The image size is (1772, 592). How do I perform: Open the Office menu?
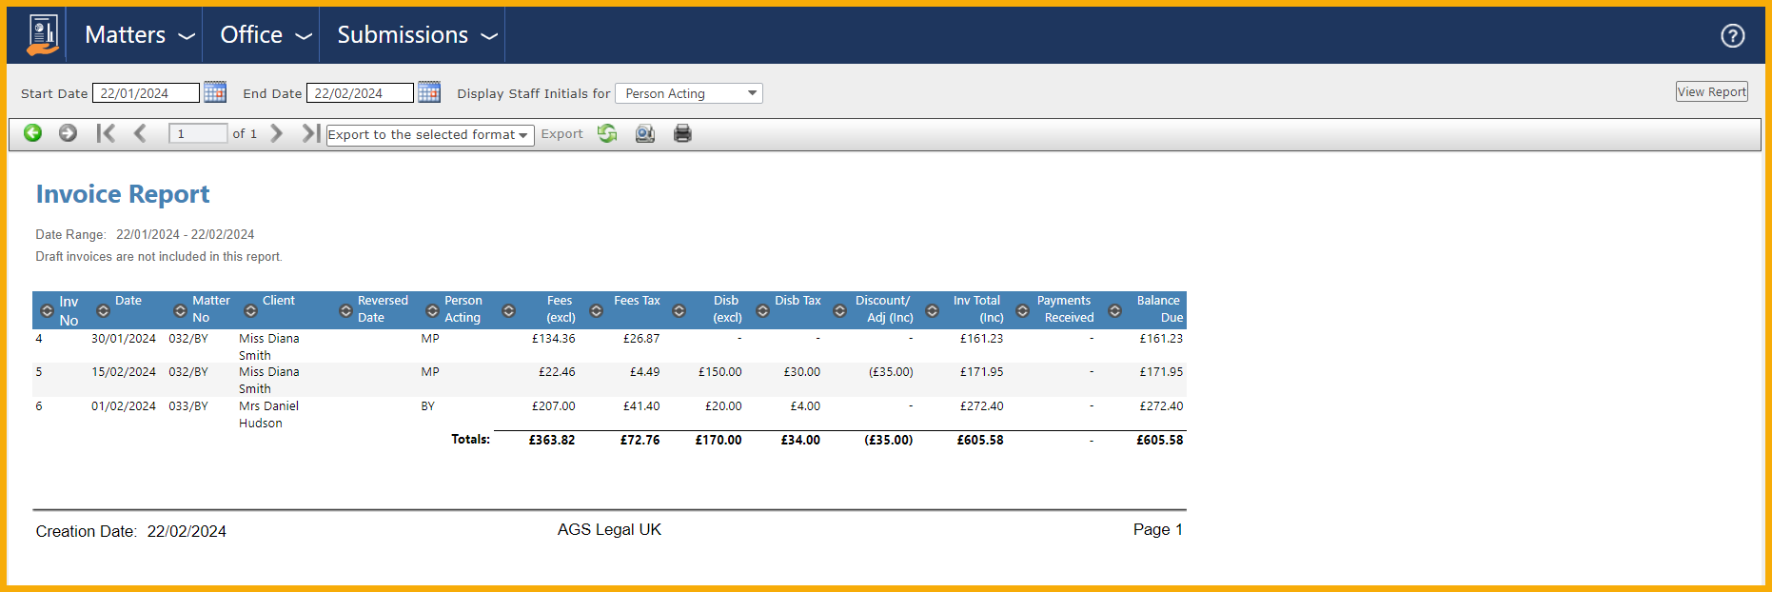(x=266, y=35)
